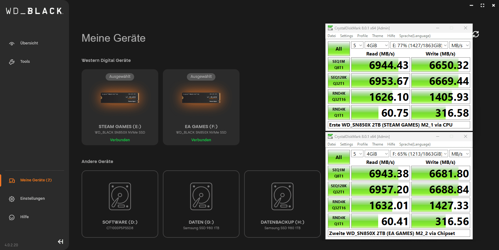This screenshot has height=250, width=499.
Task: Run RND4K Q32T16 test in the lower CrystalDiskMark
Action: 339,205
